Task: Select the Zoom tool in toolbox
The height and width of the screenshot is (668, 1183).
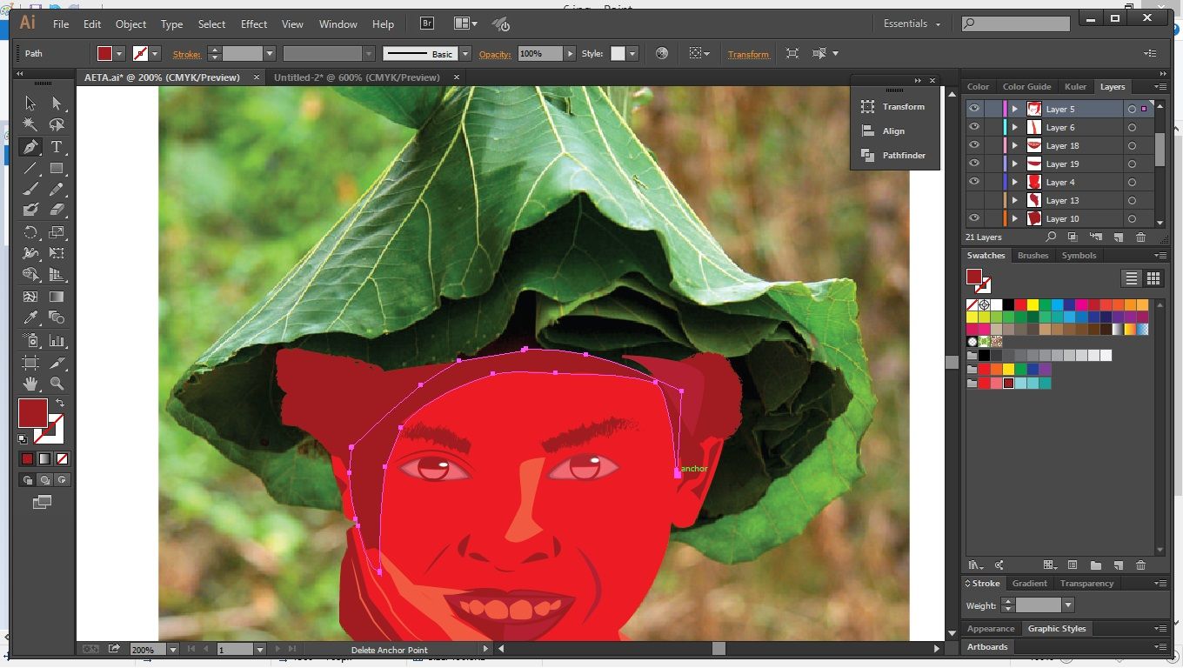Action: tap(57, 383)
